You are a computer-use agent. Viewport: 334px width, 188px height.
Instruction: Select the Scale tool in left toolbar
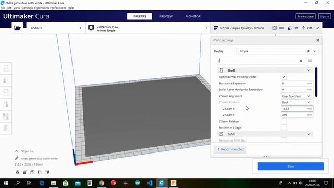click(6, 80)
